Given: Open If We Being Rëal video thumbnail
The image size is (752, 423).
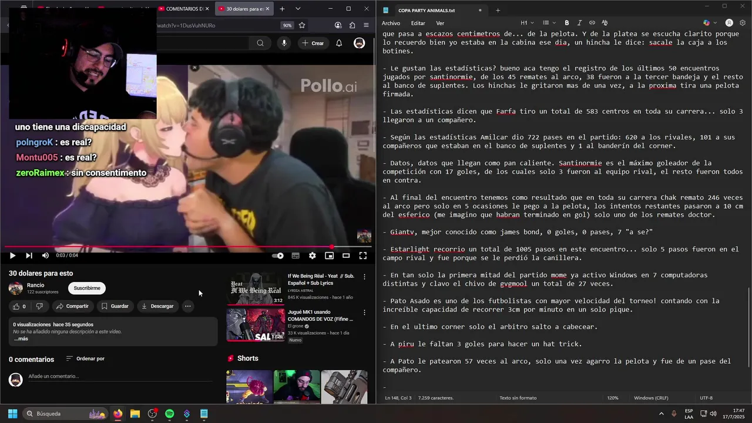Looking at the screenshot, I should pyautogui.click(x=256, y=288).
